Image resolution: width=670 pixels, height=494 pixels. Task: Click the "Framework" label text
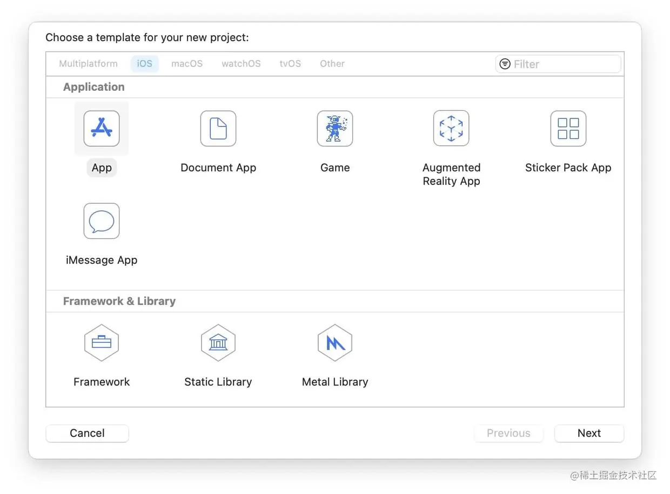point(102,382)
